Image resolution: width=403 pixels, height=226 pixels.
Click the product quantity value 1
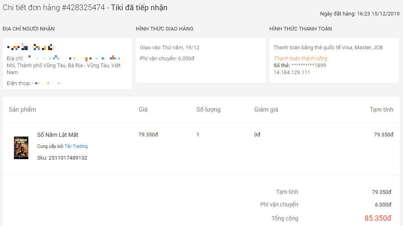tap(198, 135)
